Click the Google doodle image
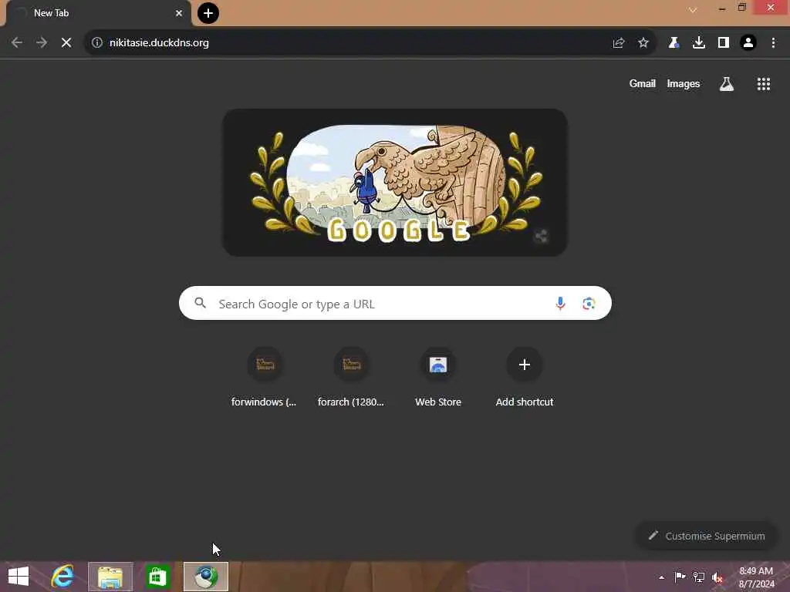 tap(395, 183)
